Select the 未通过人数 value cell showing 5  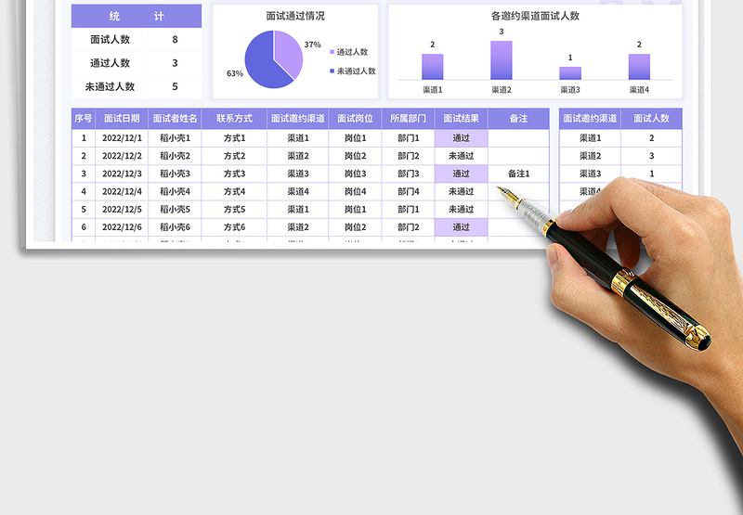pyautogui.click(x=176, y=87)
